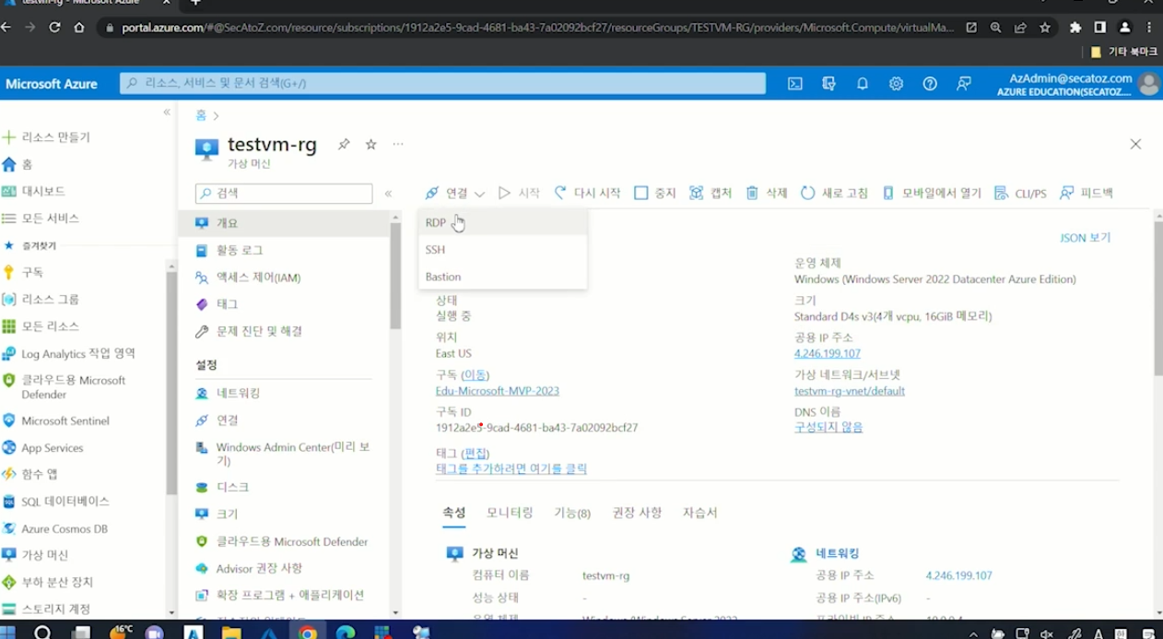Open the feedback icon in Azure header
This screenshot has width=1163, height=639.
click(964, 84)
